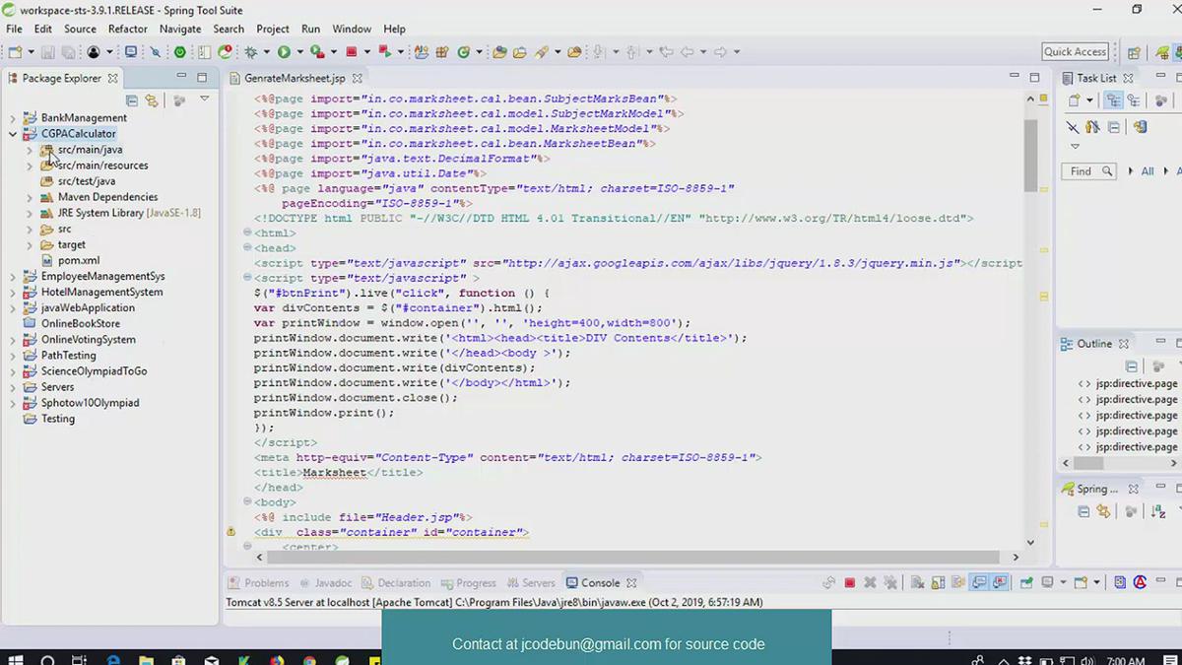
Task: Click Collapse All icon in Package Explorer
Action: [132, 100]
